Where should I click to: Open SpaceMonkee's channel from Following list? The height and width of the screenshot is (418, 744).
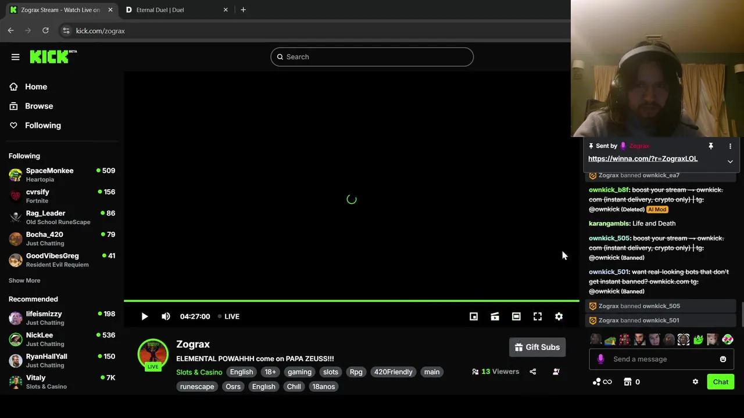(49, 174)
